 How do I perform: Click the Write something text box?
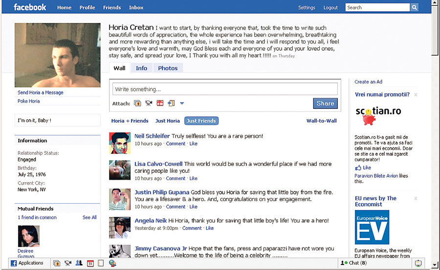[225, 89]
